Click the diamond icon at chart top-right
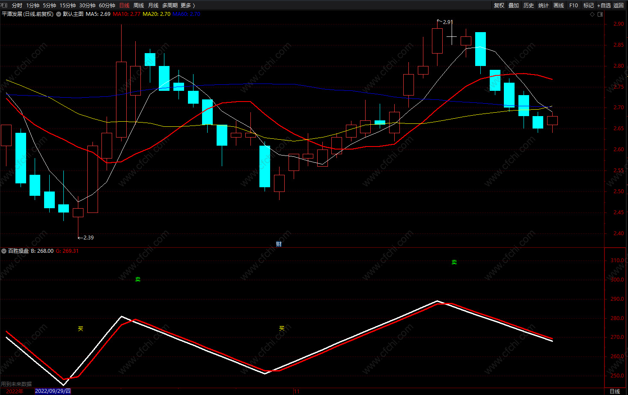 [x=592, y=14]
